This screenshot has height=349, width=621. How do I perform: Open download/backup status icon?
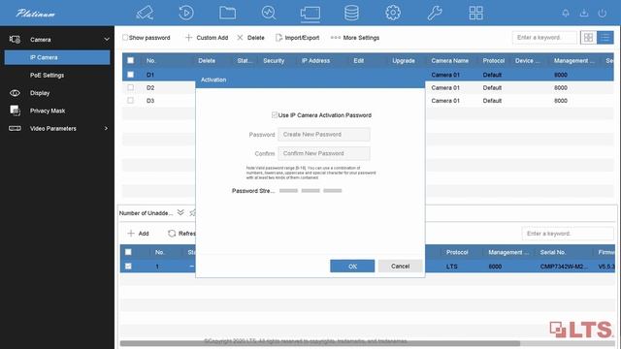584,13
